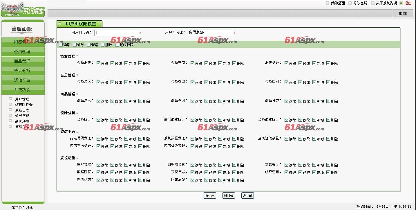416x210 pixels.
Task: Click the green icon beside 退出
Action: tap(401, 3)
